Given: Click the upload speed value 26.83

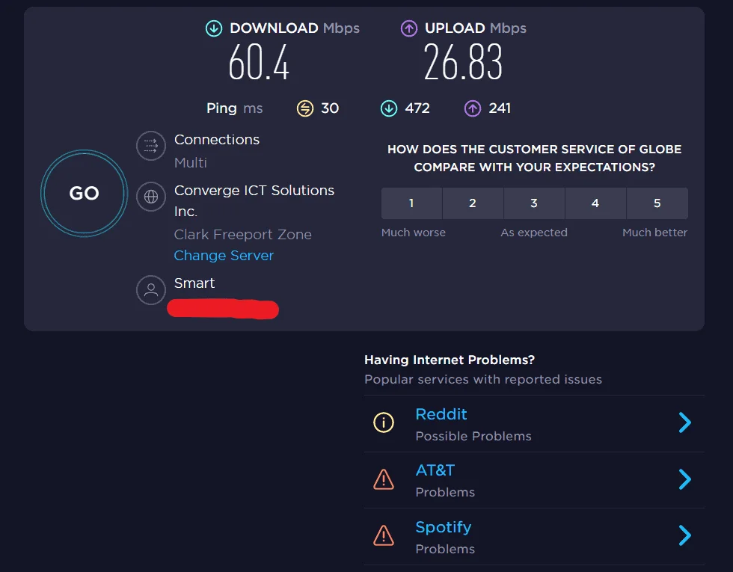Looking at the screenshot, I should click(x=463, y=62).
